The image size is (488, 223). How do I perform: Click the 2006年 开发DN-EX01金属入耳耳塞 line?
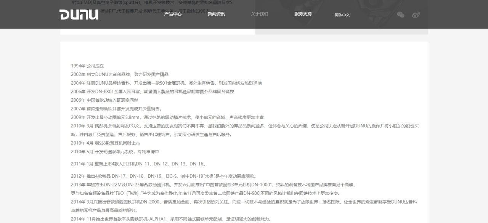pyautogui.click(x=152, y=91)
